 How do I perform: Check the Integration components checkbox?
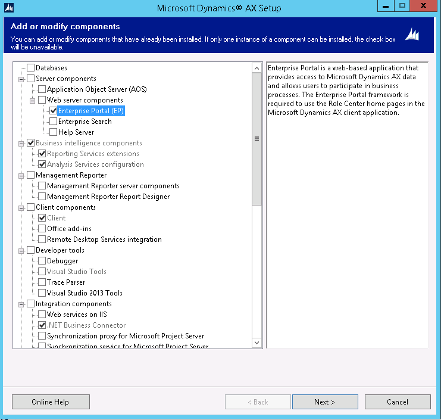coord(31,304)
